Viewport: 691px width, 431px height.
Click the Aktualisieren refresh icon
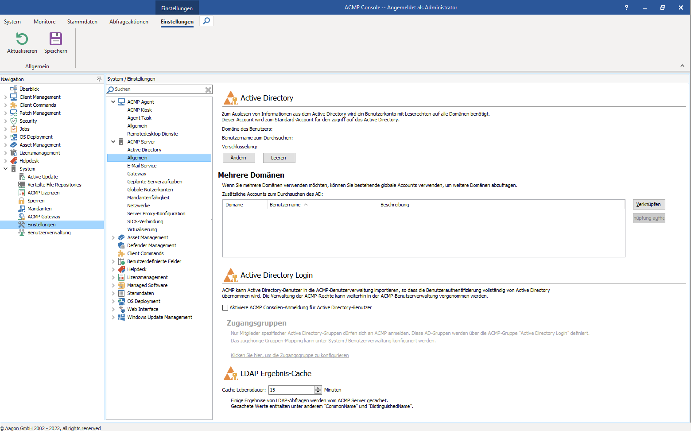pos(22,39)
